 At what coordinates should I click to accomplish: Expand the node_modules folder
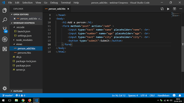point(14,40)
